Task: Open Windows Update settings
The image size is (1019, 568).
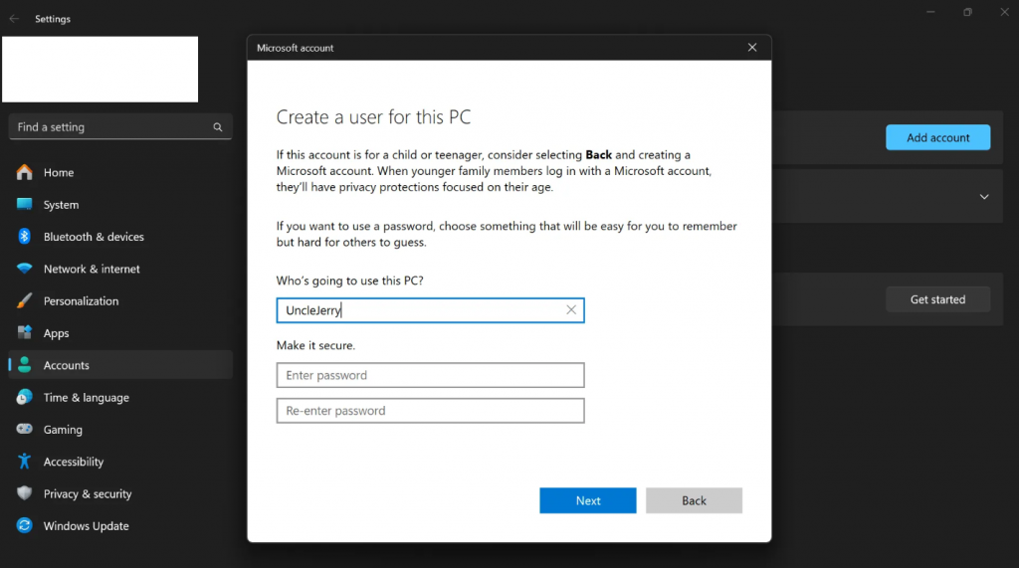Action: point(120,526)
